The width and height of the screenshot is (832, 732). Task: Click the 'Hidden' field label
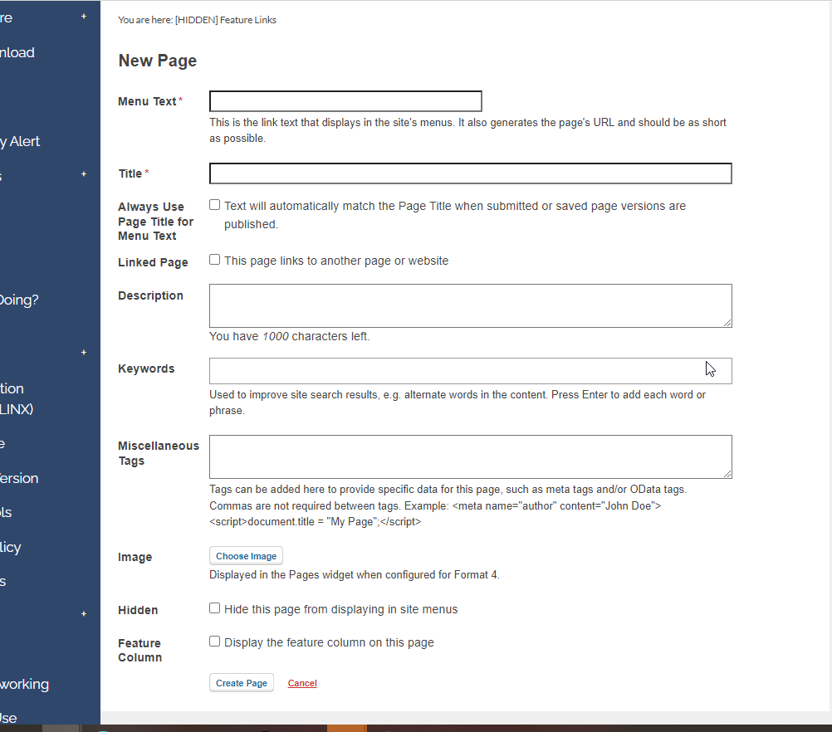(x=138, y=610)
